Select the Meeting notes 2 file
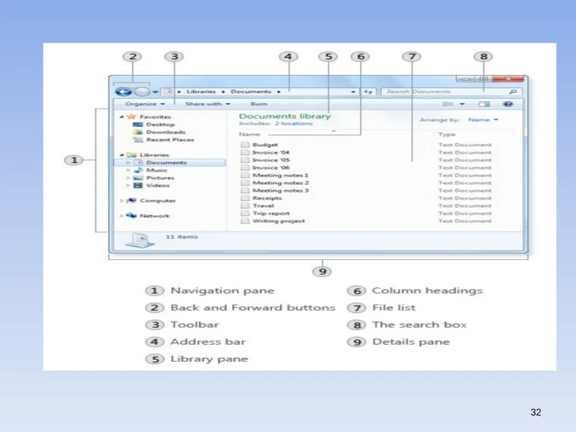The width and height of the screenshot is (576, 432). [281, 183]
